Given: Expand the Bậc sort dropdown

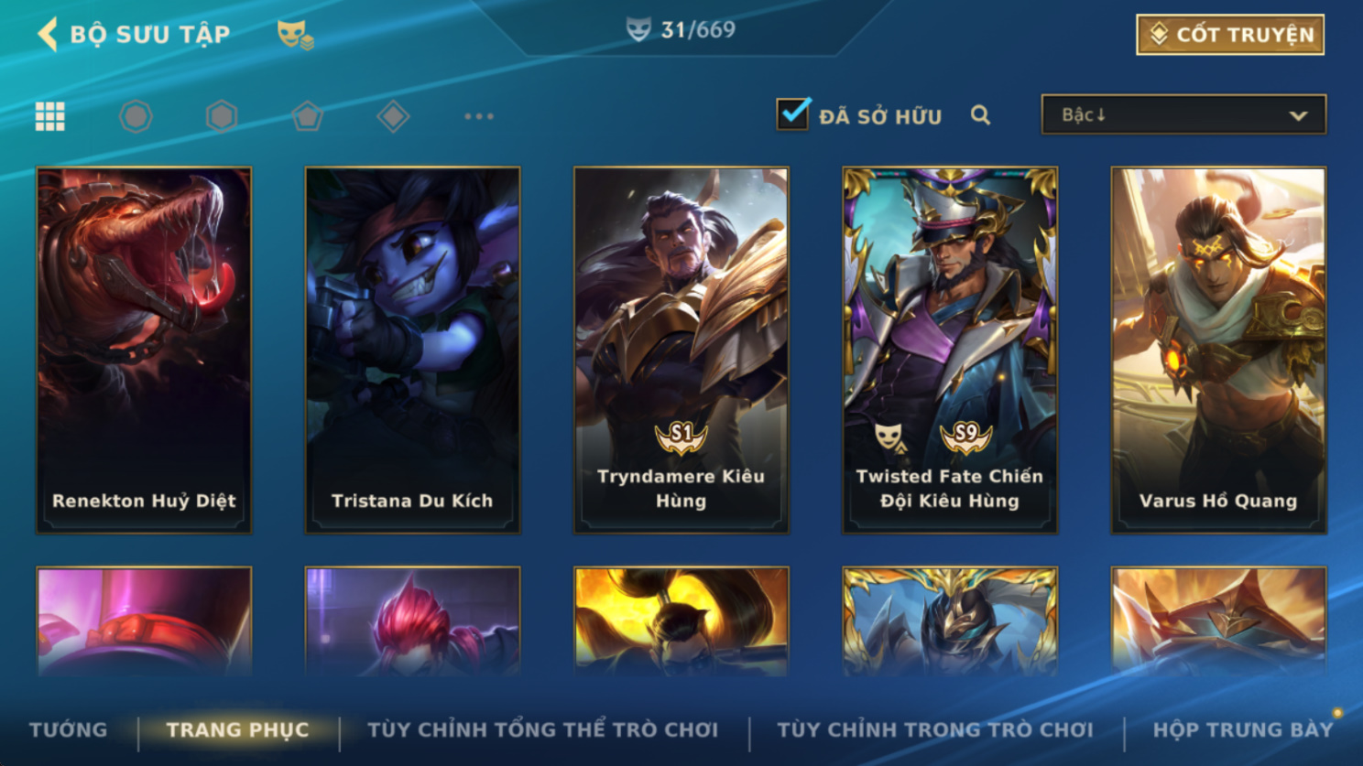Looking at the screenshot, I should click(x=1183, y=115).
